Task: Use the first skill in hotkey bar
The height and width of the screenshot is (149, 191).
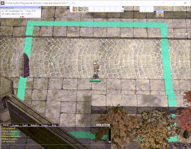Action: click(75, 9)
